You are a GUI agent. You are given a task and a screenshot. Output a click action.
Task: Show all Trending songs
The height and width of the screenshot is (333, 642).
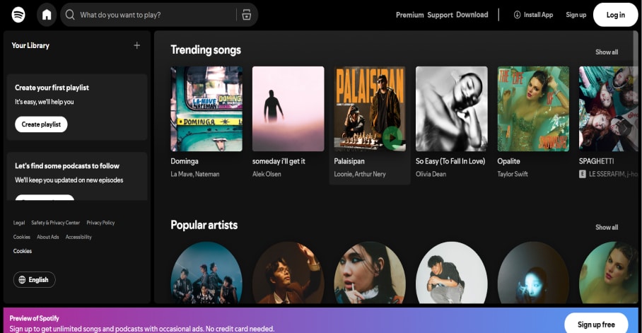pyautogui.click(x=606, y=52)
